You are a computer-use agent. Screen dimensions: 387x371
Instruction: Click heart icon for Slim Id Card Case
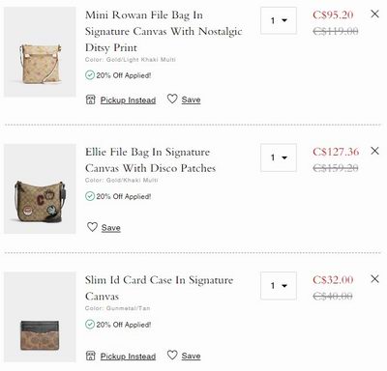click(x=172, y=355)
